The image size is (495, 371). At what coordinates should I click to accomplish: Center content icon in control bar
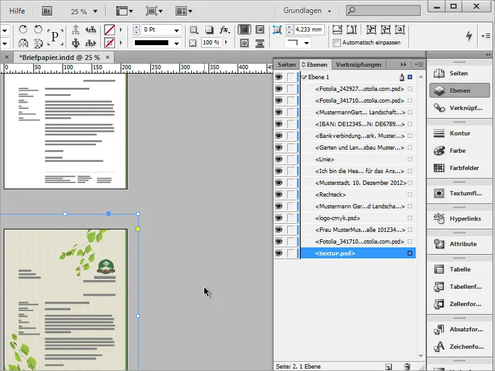pos(400,30)
